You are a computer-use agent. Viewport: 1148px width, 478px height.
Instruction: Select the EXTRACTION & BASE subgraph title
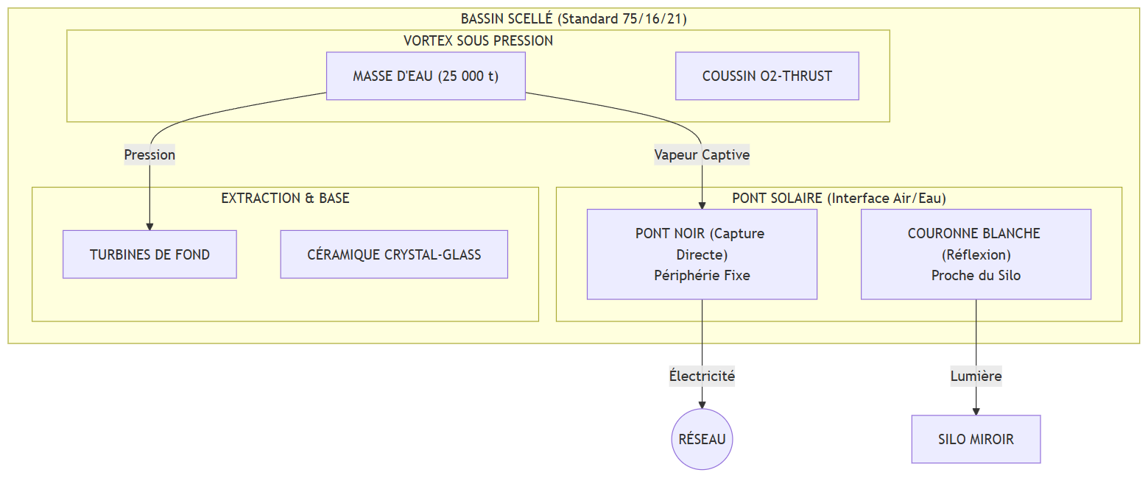tap(285, 199)
